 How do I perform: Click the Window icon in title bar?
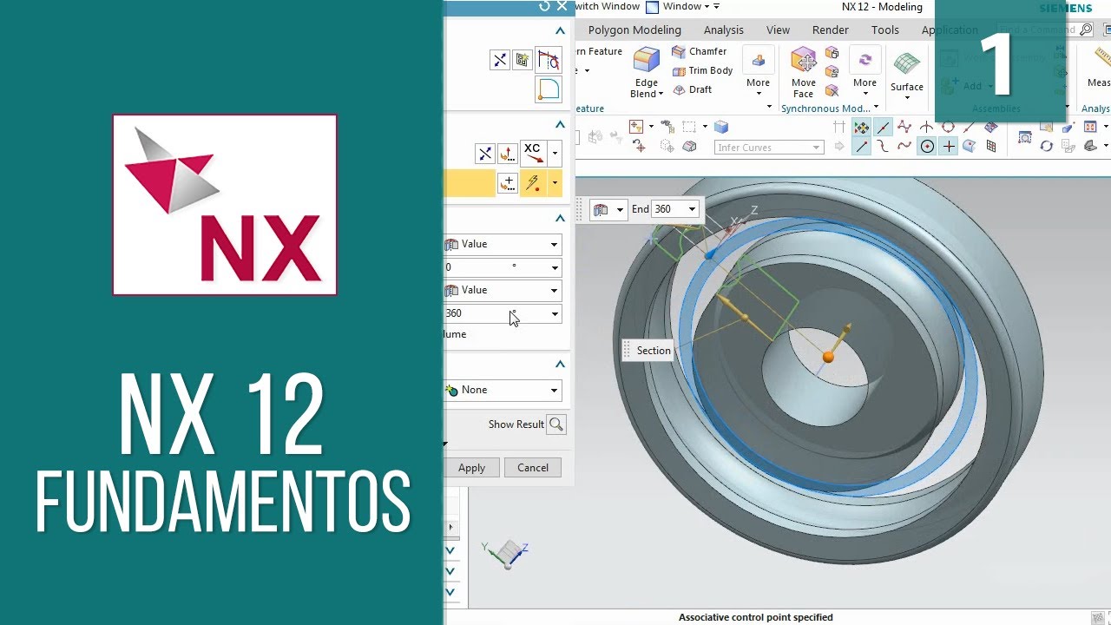click(652, 7)
